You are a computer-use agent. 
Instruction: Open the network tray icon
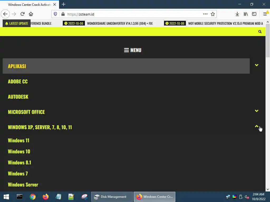pyautogui.click(x=228, y=197)
